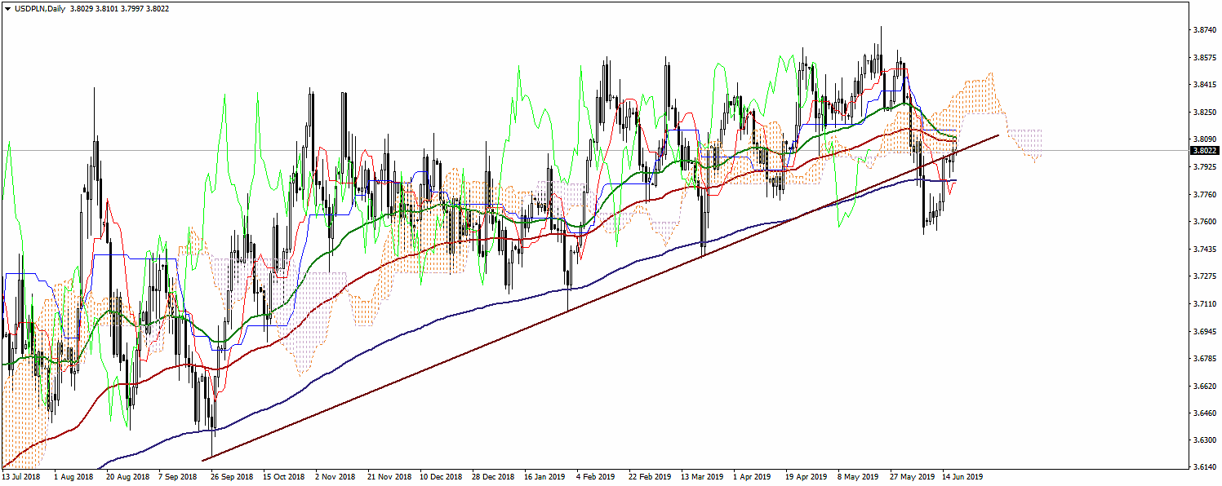Click the 15 Oct 2018 date label
The height and width of the screenshot is (486, 1222).
[282, 477]
